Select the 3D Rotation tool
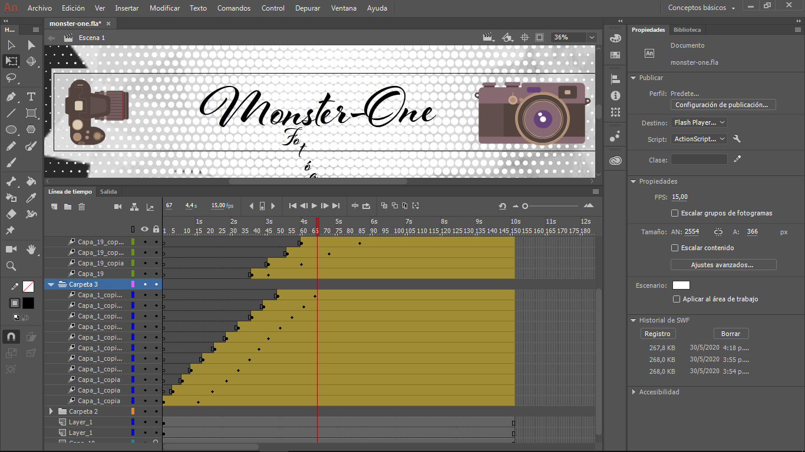Screen dimensions: 805x452 [31, 61]
